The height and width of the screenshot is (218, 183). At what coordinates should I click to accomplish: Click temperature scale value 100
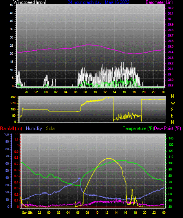(x=171, y=163)
